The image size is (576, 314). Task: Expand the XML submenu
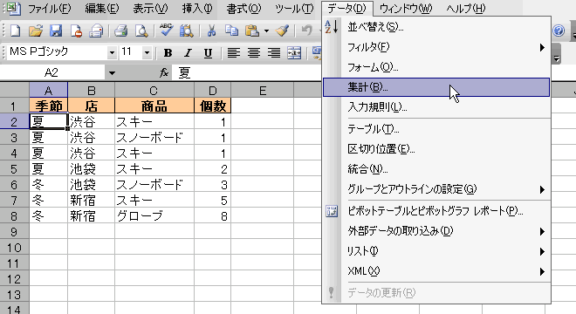(542, 272)
